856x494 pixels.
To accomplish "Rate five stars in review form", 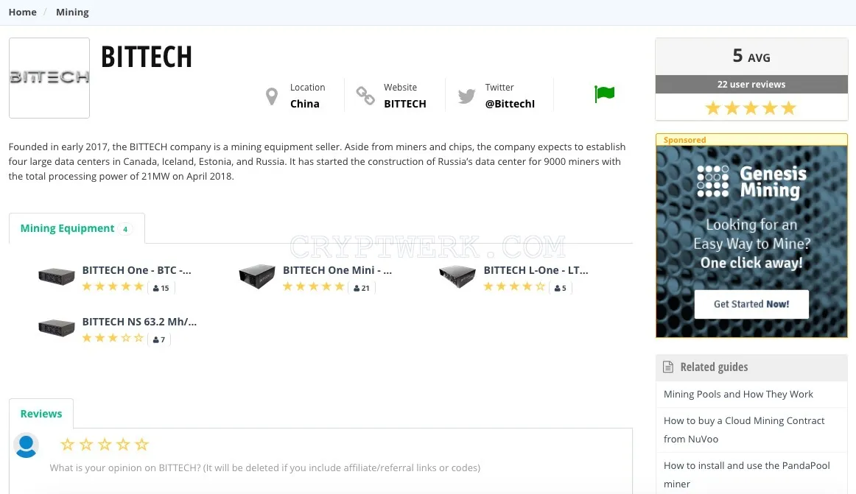I will tap(142, 445).
